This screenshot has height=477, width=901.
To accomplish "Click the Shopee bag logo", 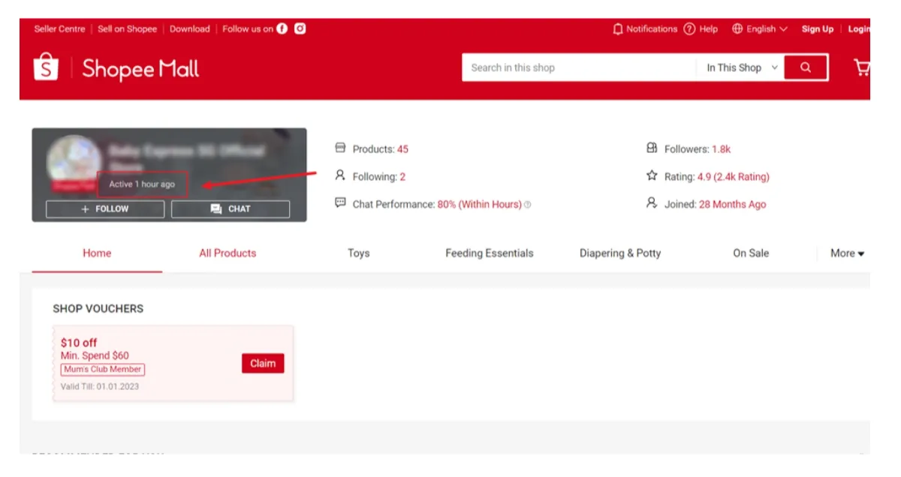I will (47, 67).
